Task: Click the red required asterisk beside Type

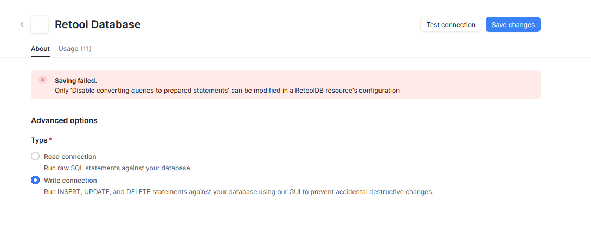Action: 50,140
